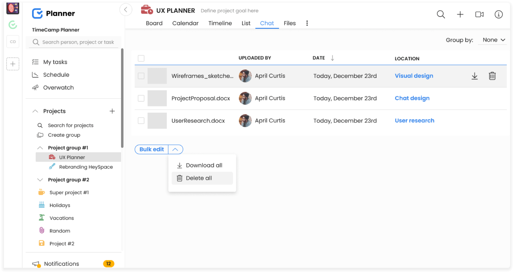Open the target app icon in left rail

coord(13,8)
